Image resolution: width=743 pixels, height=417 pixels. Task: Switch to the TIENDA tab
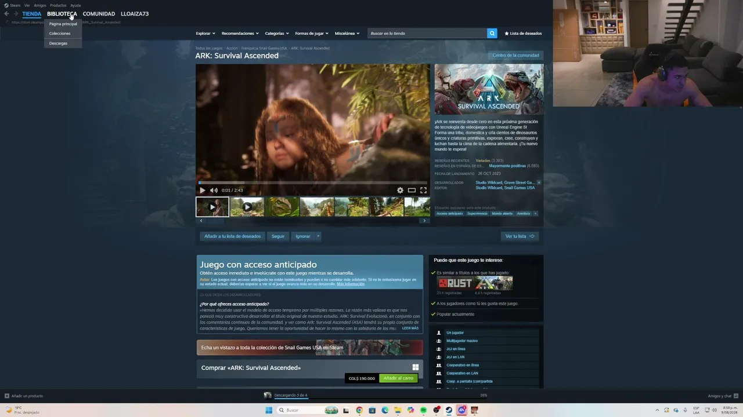point(32,14)
